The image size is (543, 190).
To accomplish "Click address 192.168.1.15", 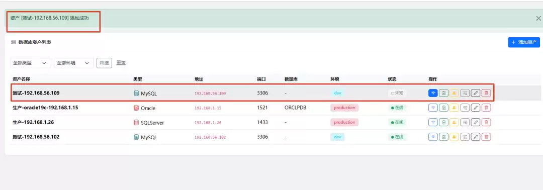I will point(208,108).
